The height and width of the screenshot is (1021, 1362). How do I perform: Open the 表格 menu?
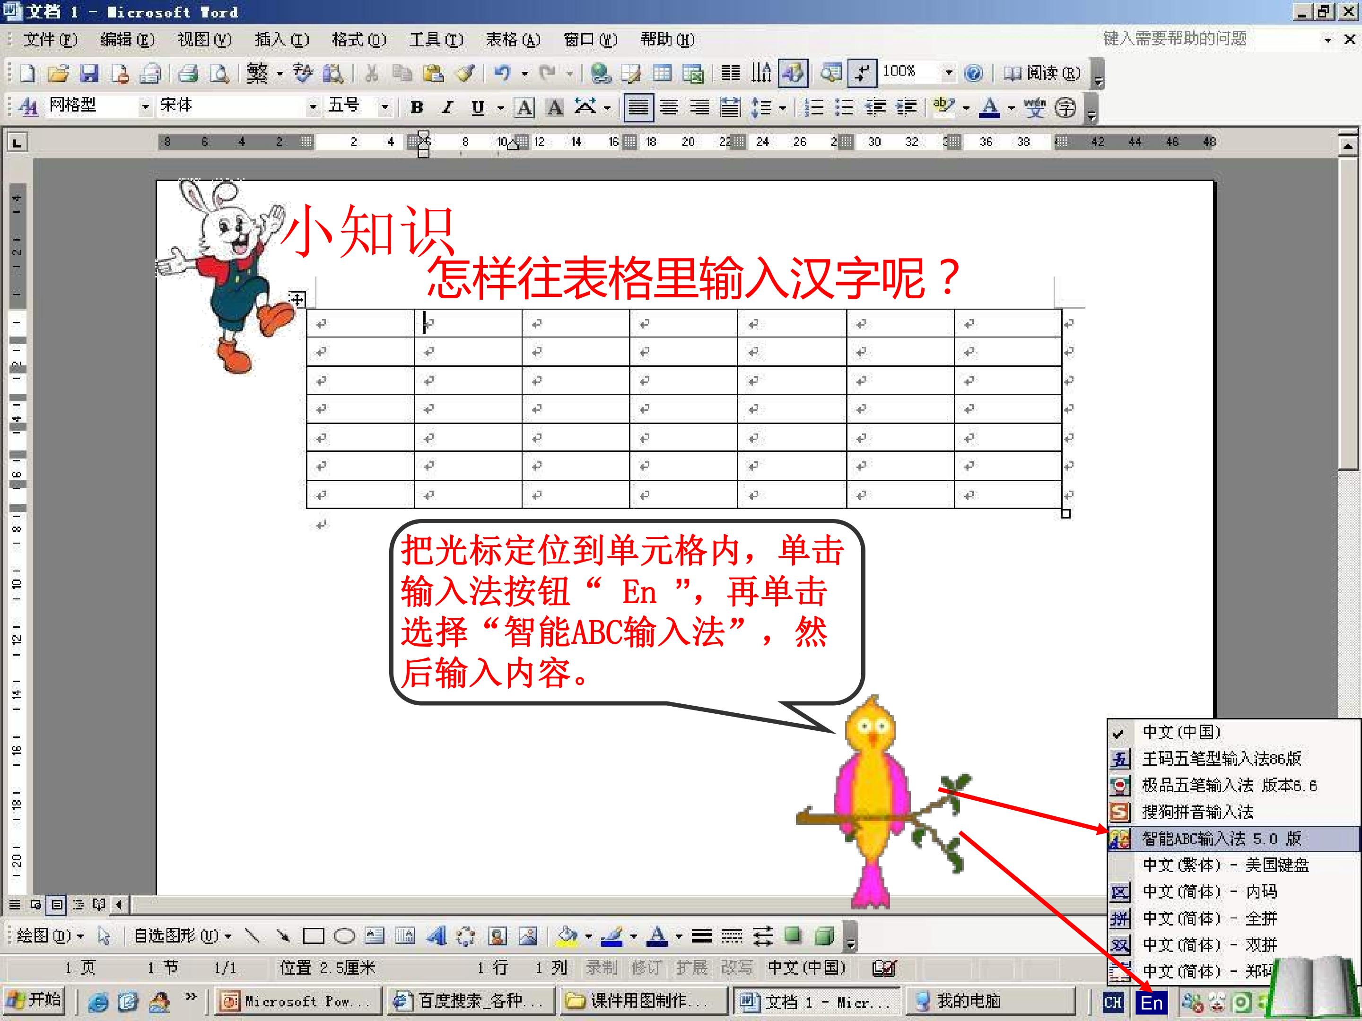pos(513,40)
